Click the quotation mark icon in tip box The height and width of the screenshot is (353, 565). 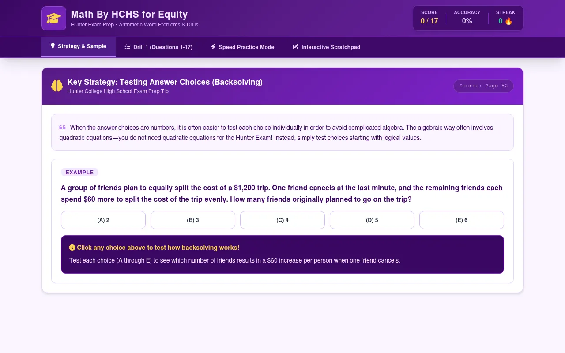pyautogui.click(x=63, y=127)
